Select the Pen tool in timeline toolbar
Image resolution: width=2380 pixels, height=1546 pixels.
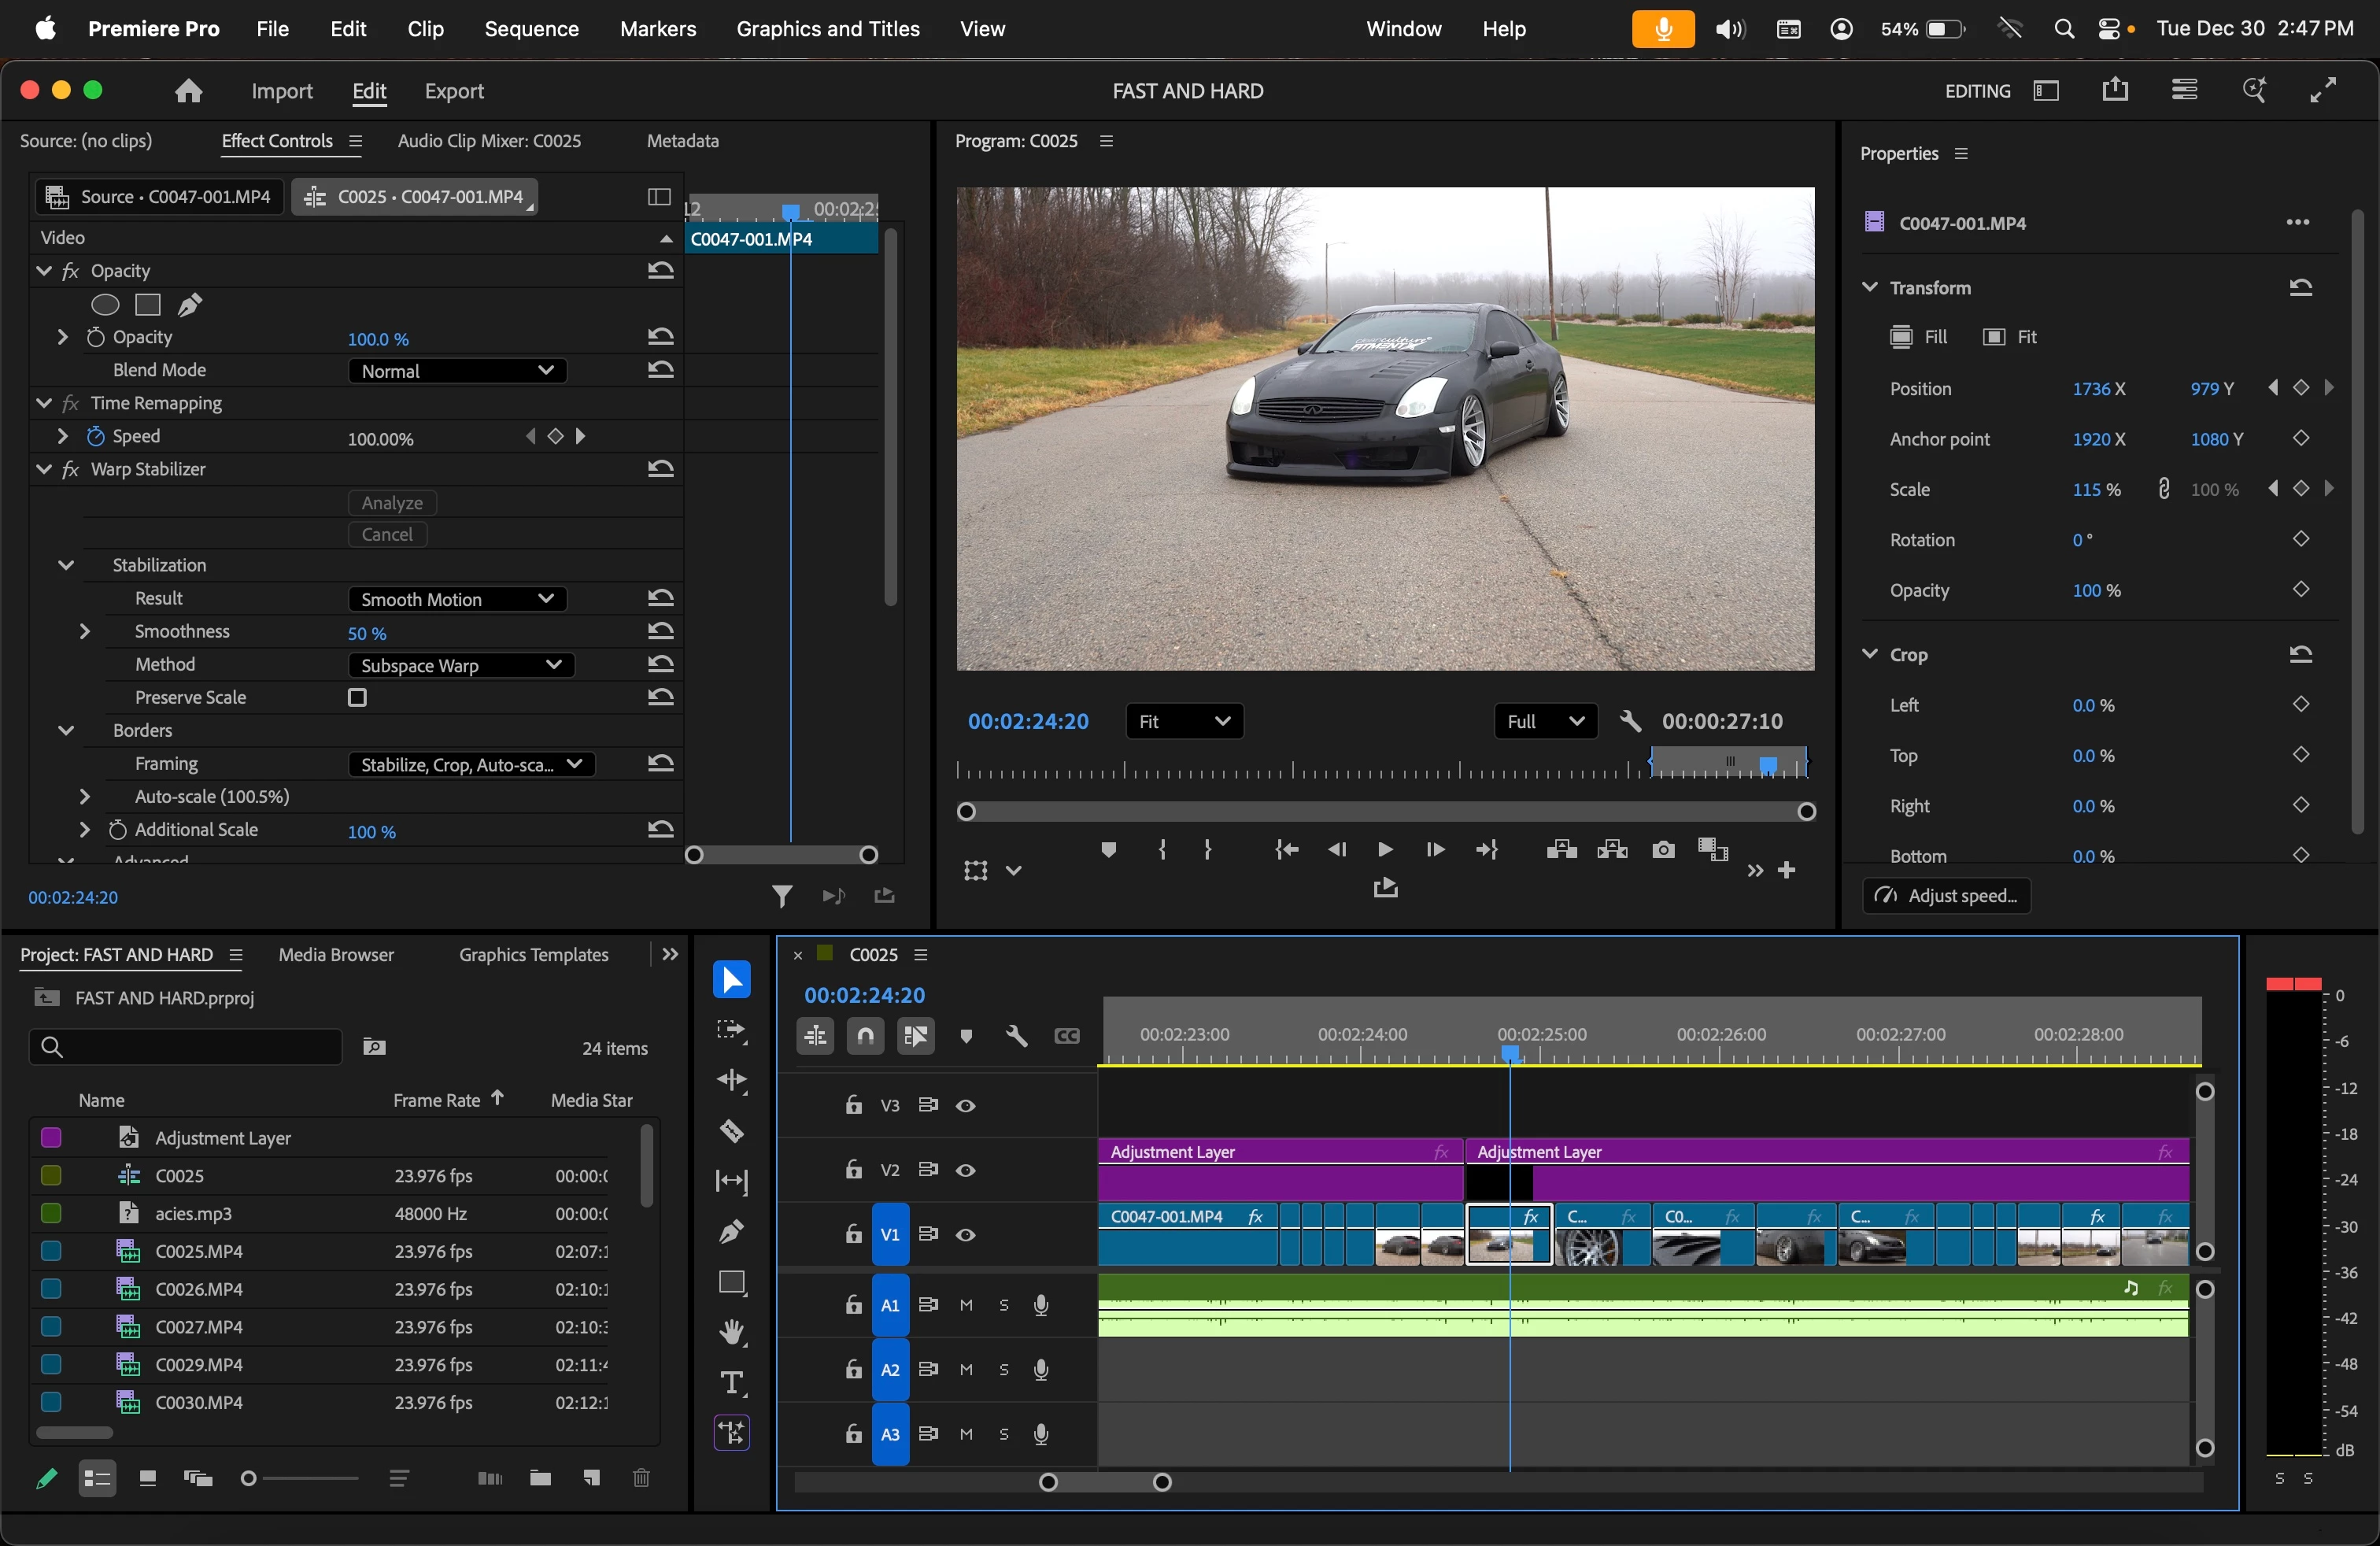tap(732, 1231)
